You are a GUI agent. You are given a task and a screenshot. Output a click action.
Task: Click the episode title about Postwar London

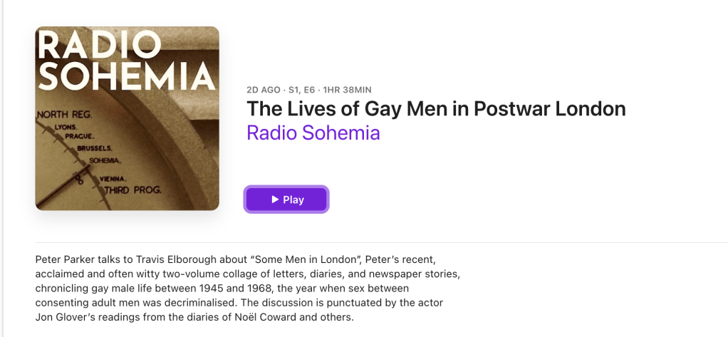click(436, 109)
